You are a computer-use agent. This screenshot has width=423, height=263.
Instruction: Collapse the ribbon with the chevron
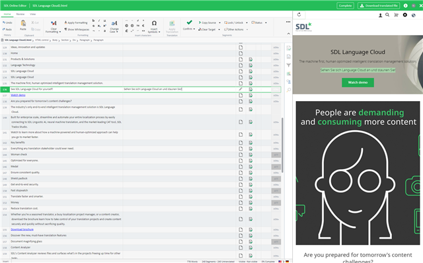[x=288, y=34]
